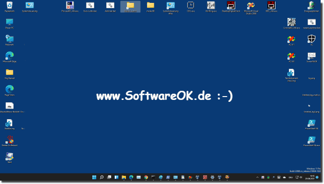
Task: Open the Settings gear in taskbar
Action: pos(212,177)
